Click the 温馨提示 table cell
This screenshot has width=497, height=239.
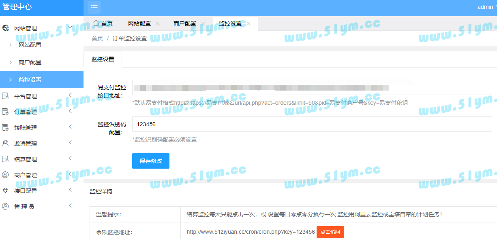tap(135, 214)
